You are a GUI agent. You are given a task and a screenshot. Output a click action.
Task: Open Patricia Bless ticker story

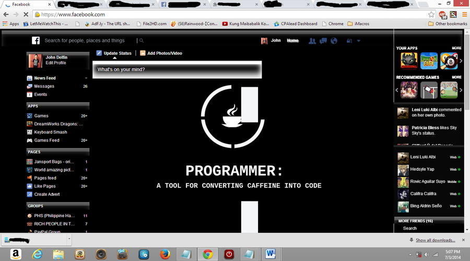(429, 130)
